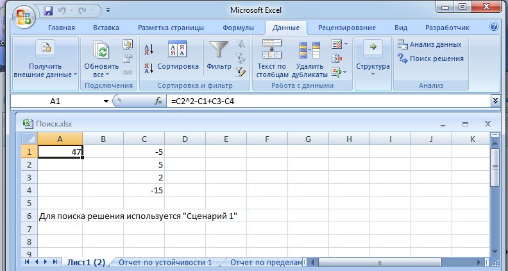
Task: Click vertical scroll down arrow
Action: 495,252
